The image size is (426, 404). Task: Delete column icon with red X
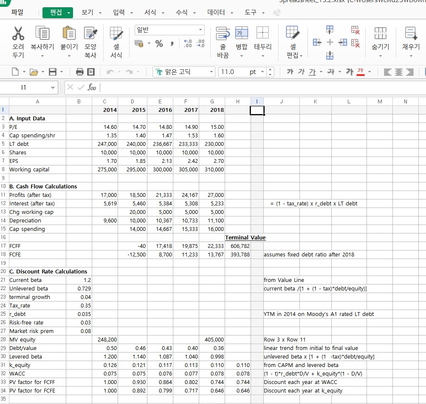tap(355, 43)
